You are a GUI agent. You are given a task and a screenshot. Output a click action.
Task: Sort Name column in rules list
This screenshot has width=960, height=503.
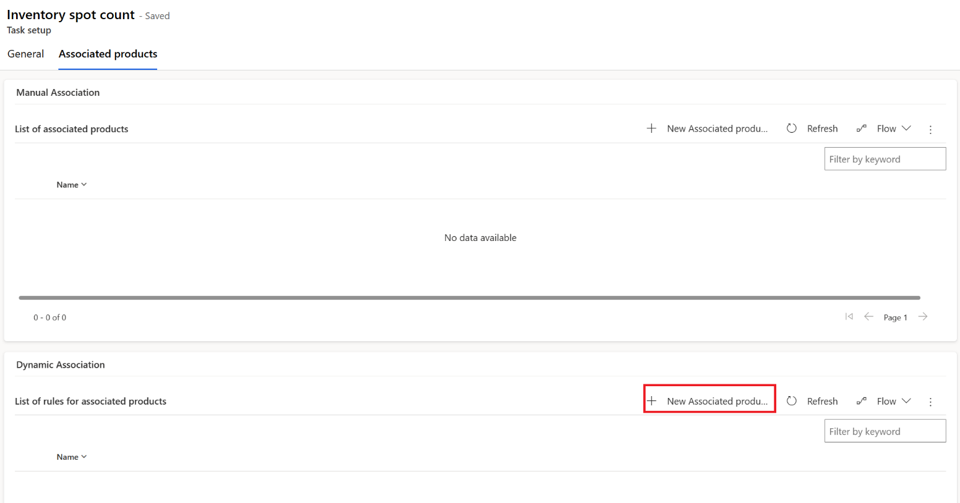point(72,457)
